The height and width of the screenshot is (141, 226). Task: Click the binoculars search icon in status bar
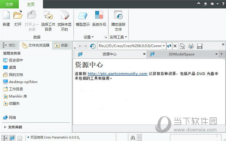click(133, 138)
